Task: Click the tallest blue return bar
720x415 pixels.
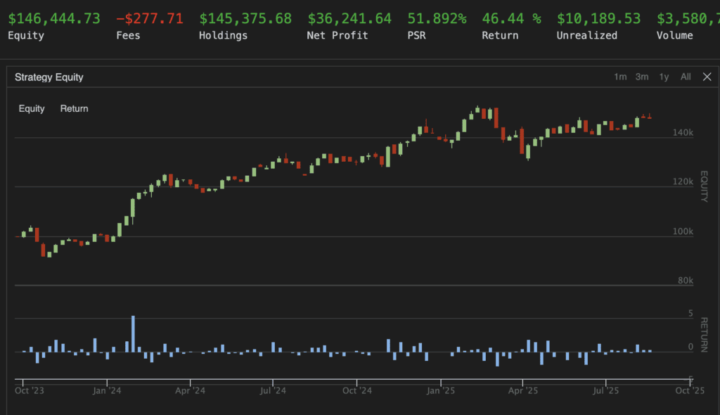Action: [x=133, y=333]
